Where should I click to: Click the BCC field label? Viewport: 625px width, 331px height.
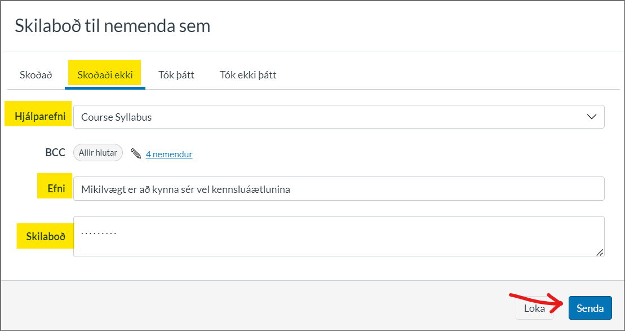point(55,152)
